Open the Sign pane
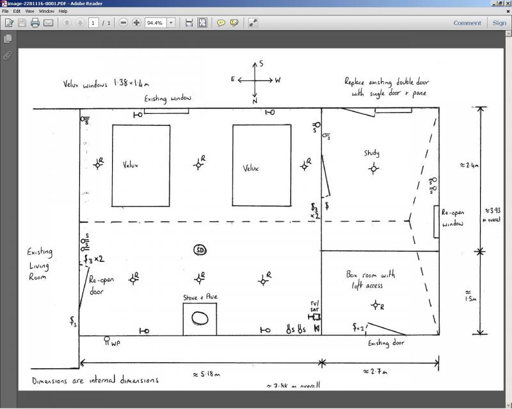The image size is (512, 409). click(499, 23)
